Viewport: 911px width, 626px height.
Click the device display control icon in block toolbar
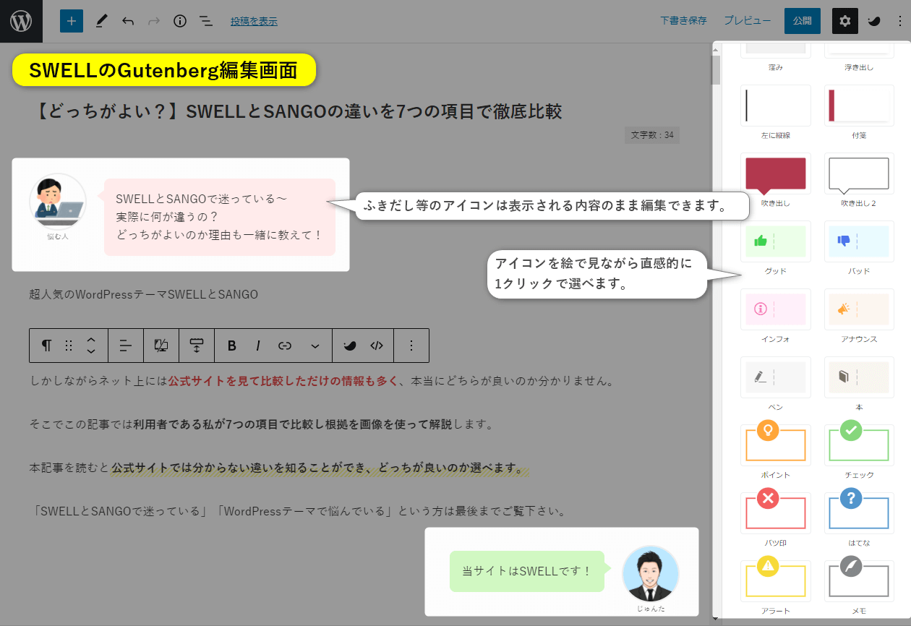pos(161,346)
